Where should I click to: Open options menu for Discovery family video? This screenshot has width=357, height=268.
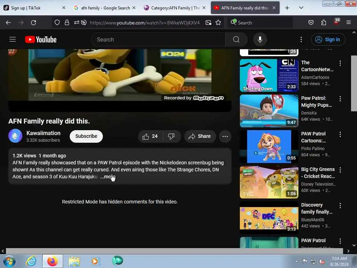tap(340, 206)
